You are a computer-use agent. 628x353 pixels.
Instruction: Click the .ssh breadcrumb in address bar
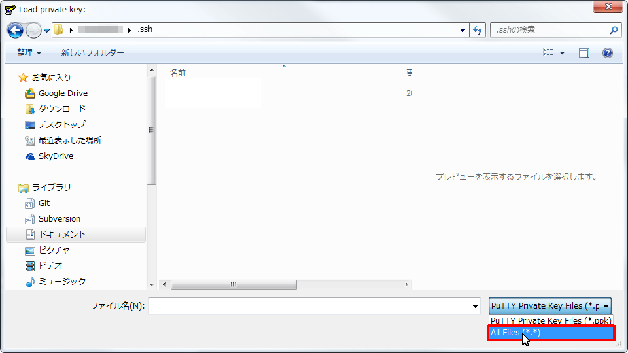[145, 30]
